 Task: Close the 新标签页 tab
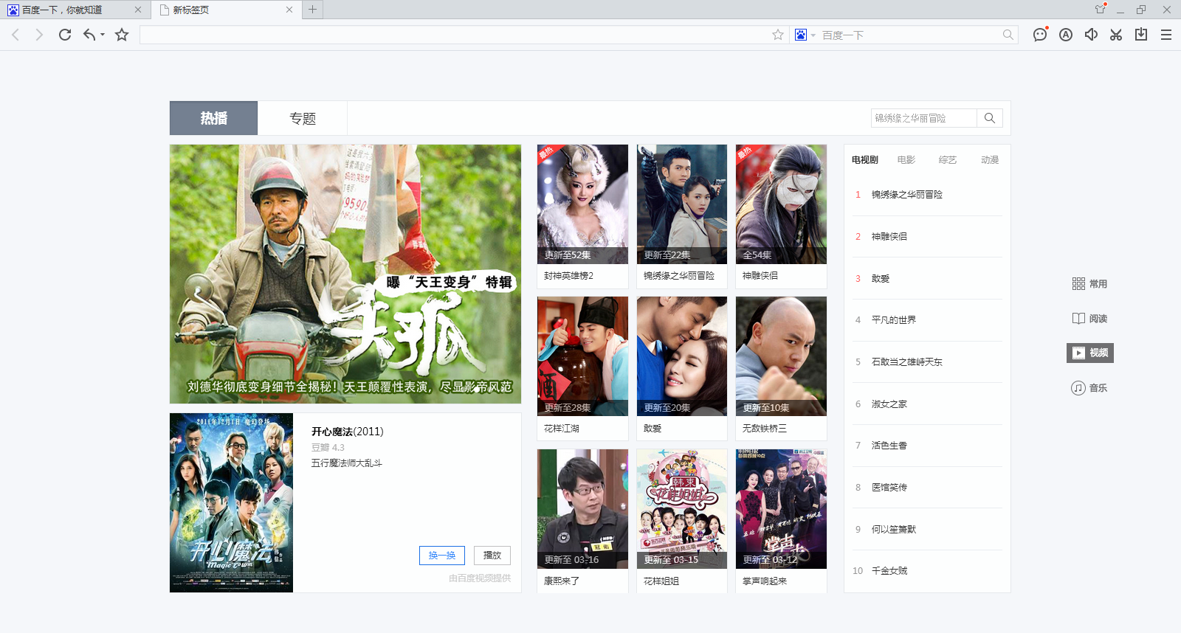pyautogui.click(x=289, y=10)
